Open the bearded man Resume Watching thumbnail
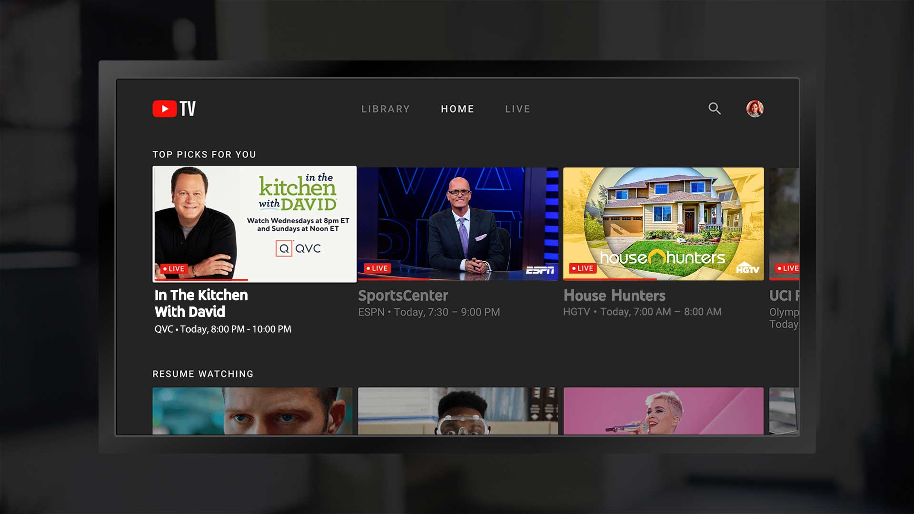 click(252, 411)
